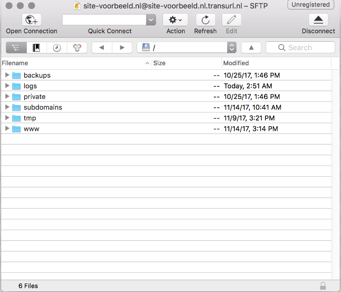This screenshot has height=292, width=341.
Task: Click "11/14/17, 3:14 PM" modified date
Action: coord(251,128)
